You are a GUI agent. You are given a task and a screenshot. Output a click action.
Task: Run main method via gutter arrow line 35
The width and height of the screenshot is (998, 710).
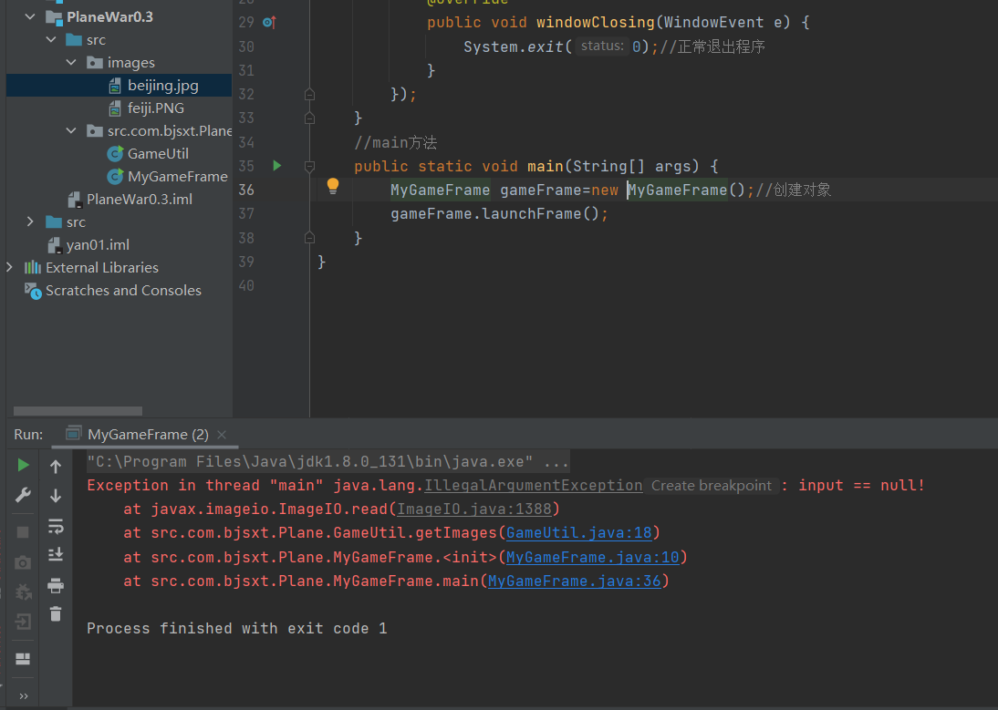pos(277,166)
